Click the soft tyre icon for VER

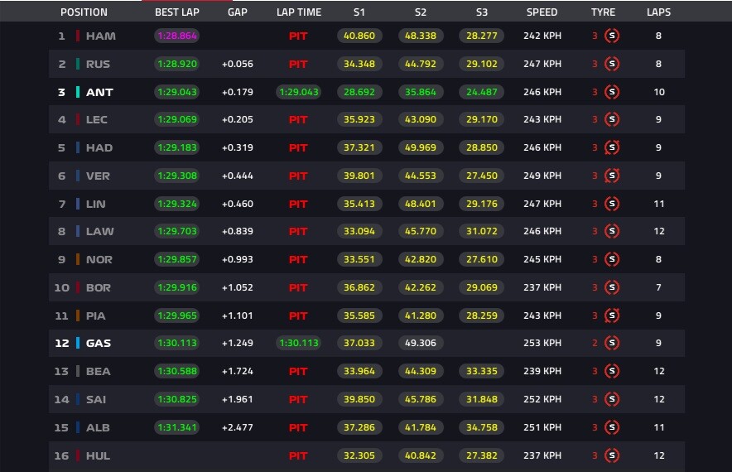tap(612, 176)
